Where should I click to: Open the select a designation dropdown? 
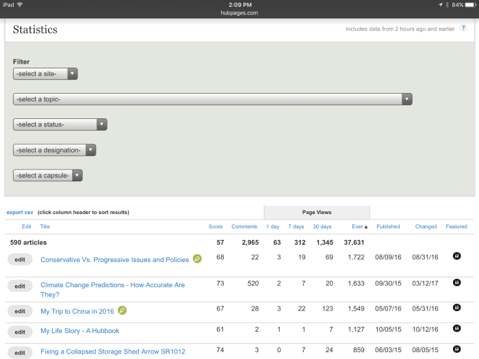pyautogui.click(x=54, y=150)
